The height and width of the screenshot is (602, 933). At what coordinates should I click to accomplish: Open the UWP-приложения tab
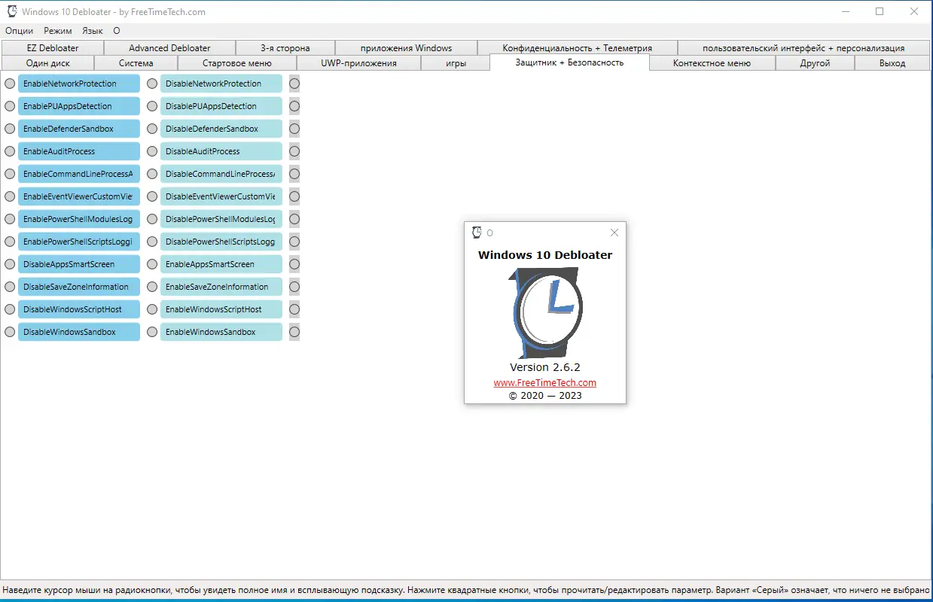click(x=358, y=63)
